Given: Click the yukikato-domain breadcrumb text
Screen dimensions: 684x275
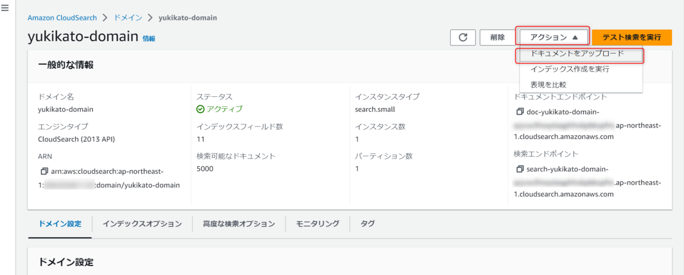Looking at the screenshot, I should point(188,18).
